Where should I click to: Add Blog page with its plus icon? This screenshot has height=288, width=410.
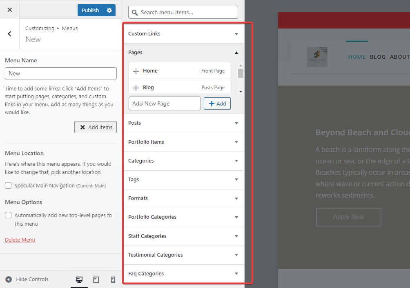pos(136,88)
